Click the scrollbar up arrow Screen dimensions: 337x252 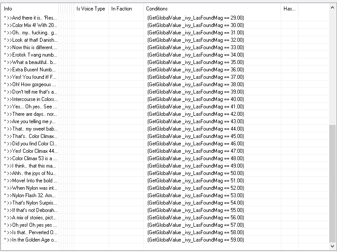click(x=332, y=8)
